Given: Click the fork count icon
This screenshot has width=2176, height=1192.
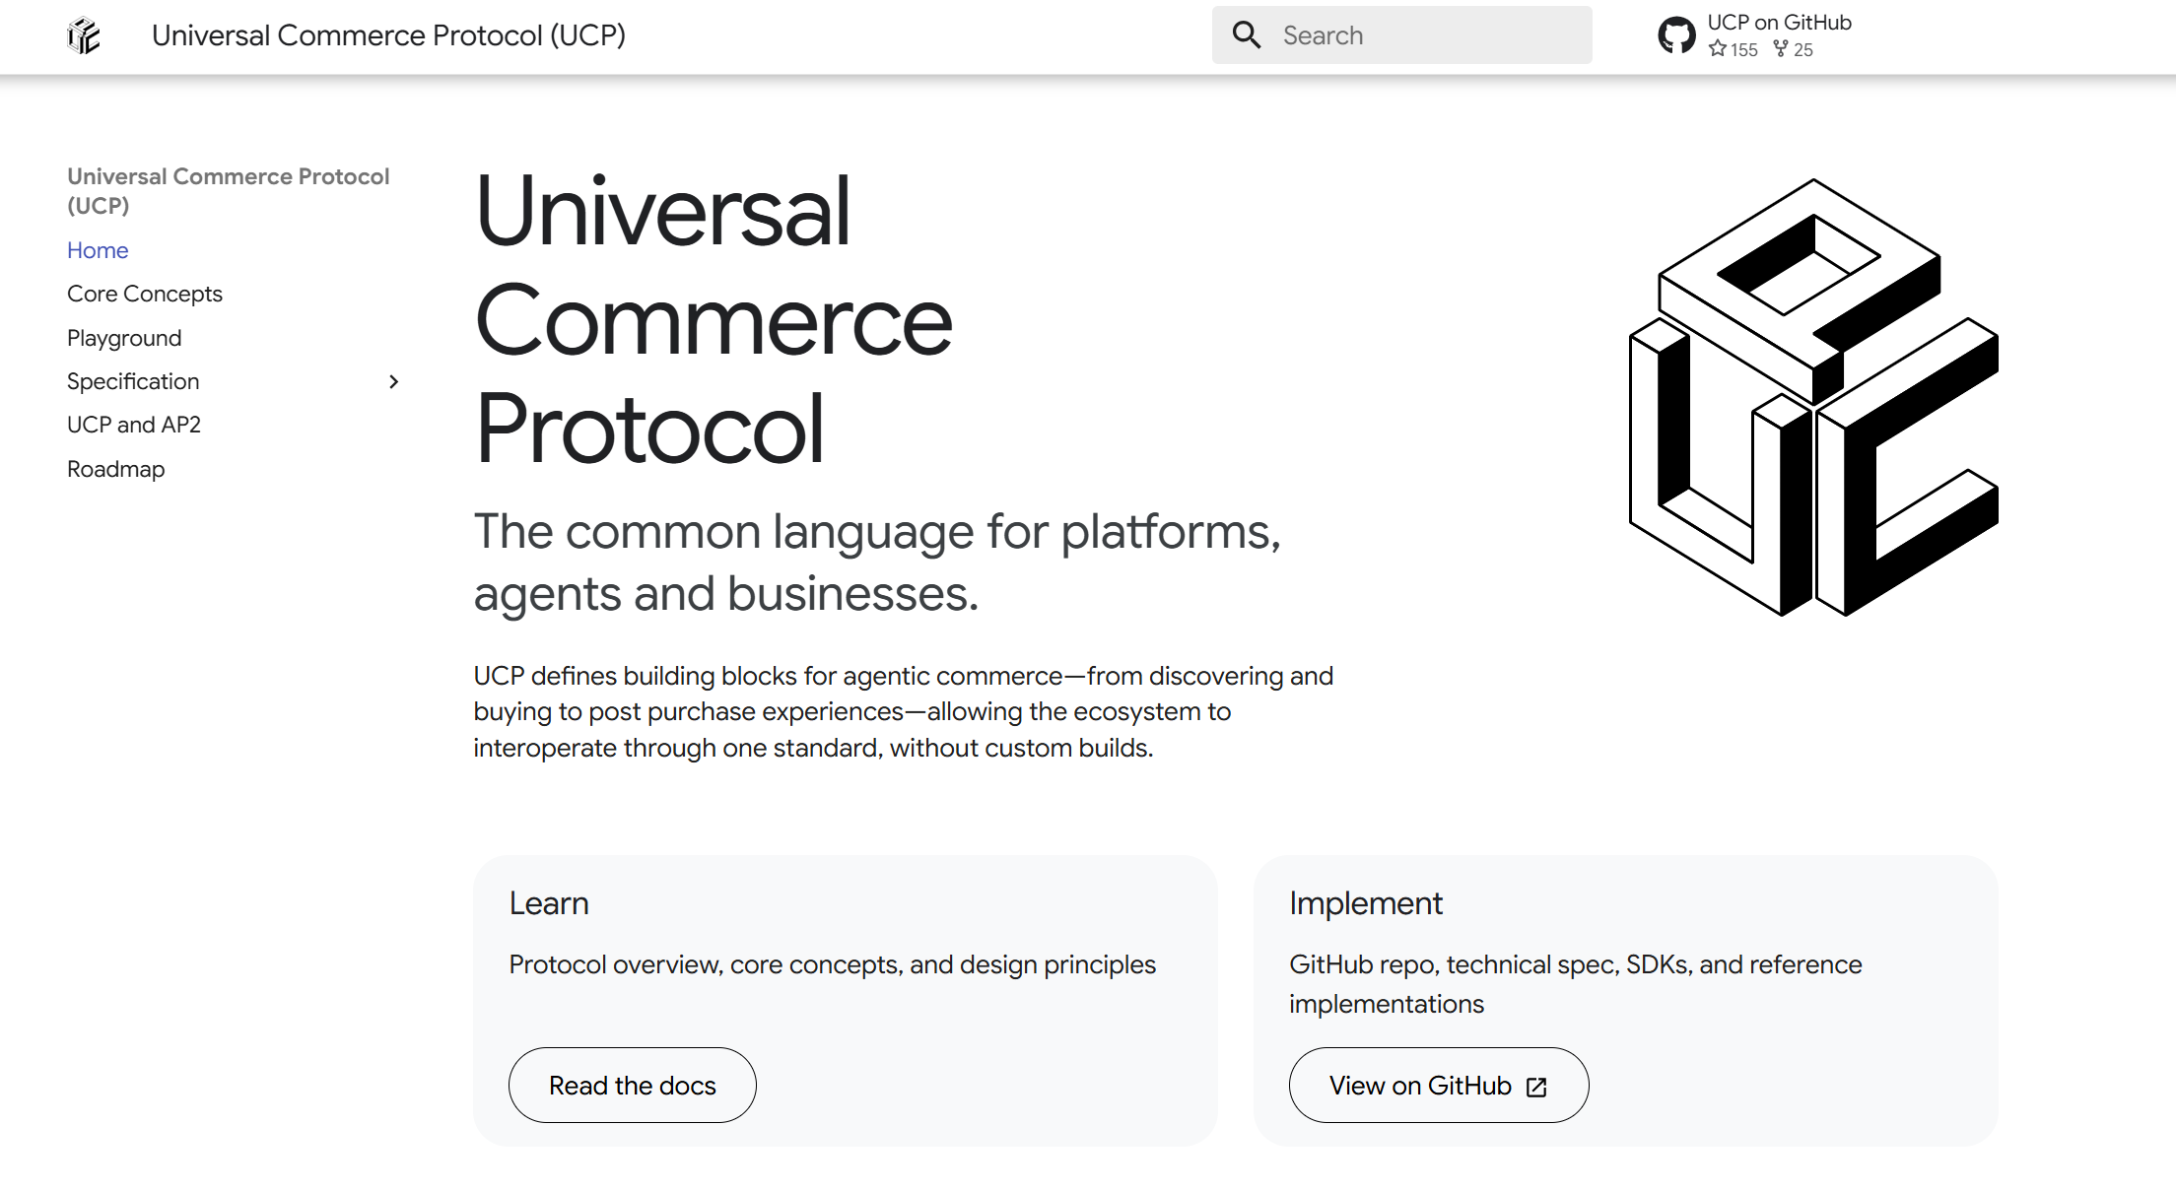Looking at the screenshot, I should tap(1781, 48).
